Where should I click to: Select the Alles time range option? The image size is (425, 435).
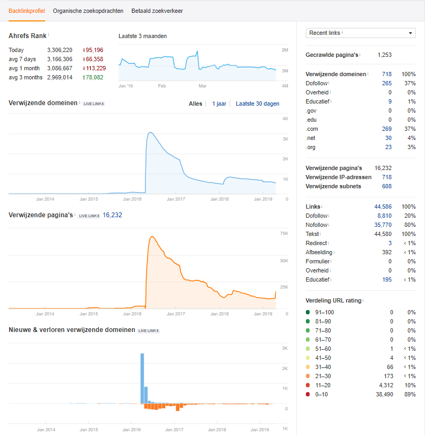(x=195, y=104)
